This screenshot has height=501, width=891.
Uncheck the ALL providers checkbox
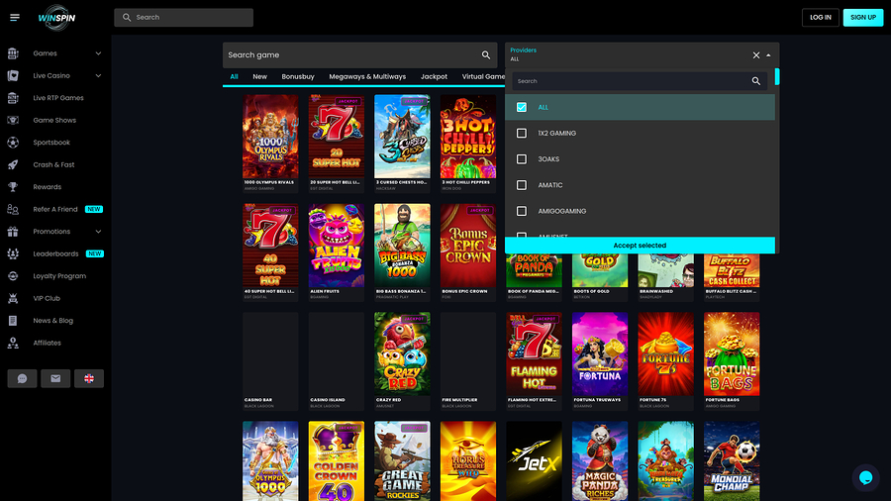[x=522, y=107]
